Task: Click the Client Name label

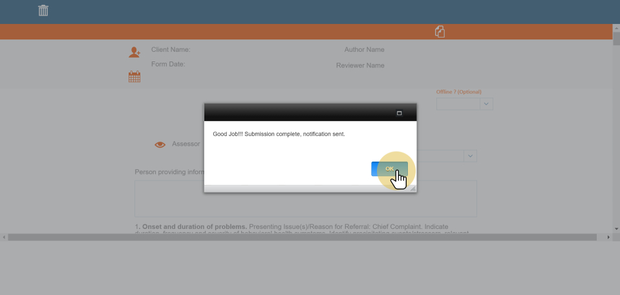Action: pyautogui.click(x=171, y=50)
